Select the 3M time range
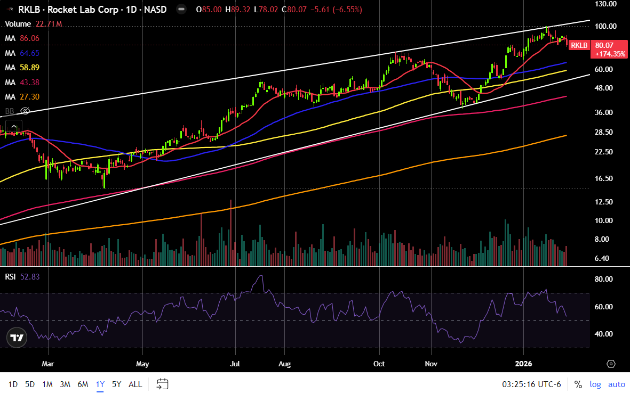 [65, 384]
